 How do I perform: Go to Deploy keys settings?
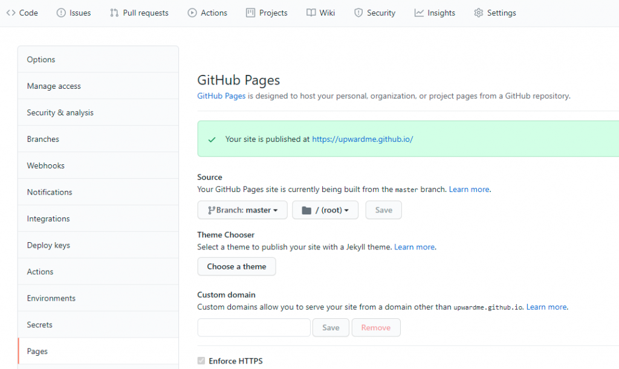click(x=99, y=245)
